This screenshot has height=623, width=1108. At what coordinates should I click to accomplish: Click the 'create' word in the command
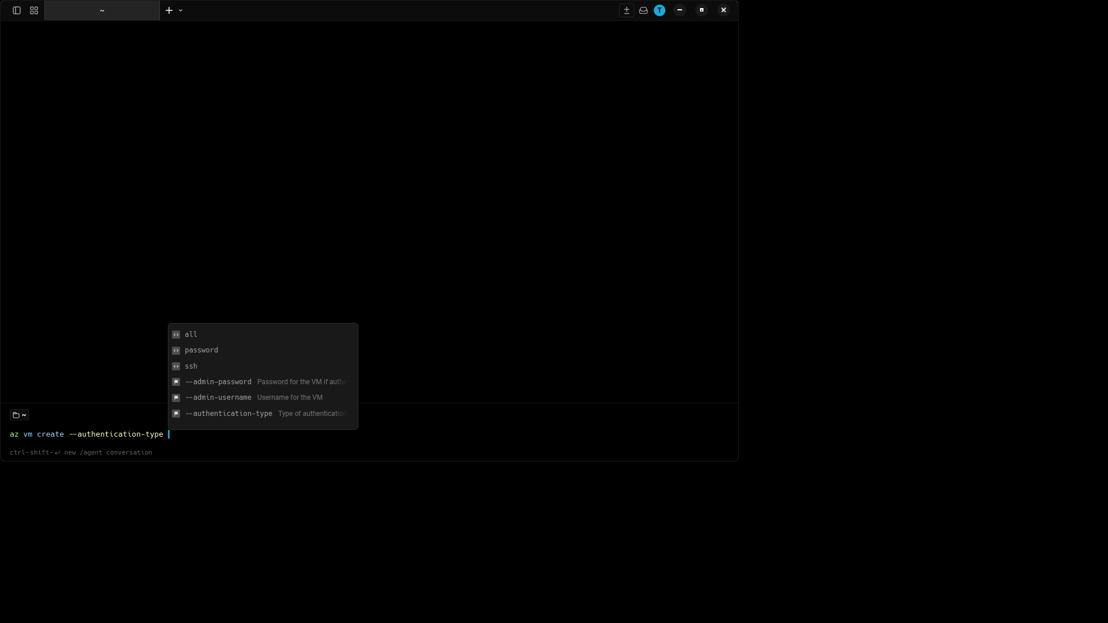point(50,434)
